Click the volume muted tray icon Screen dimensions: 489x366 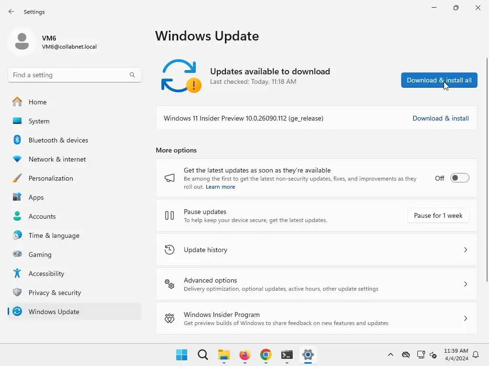click(x=433, y=355)
